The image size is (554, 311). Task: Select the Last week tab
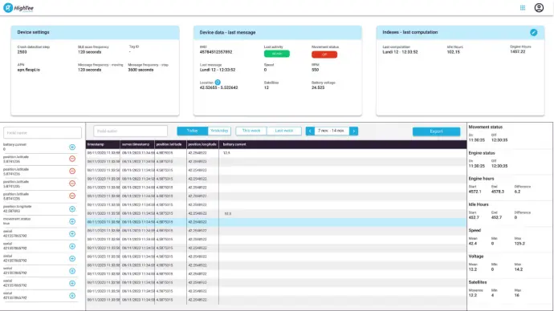click(x=284, y=131)
